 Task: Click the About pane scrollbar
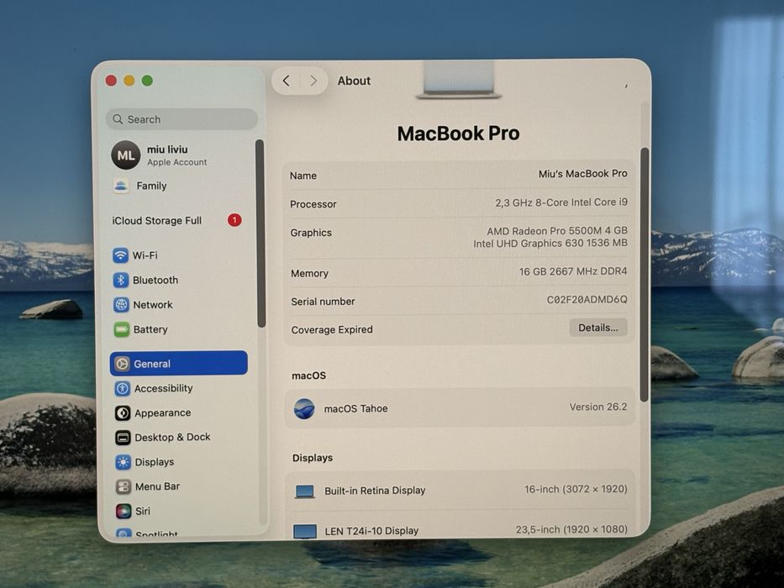click(x=645, y=275)
